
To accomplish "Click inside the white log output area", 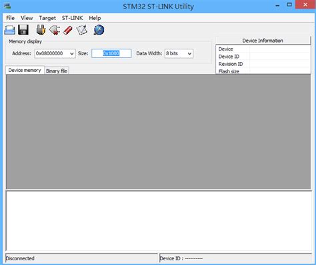I will (159, 221).
